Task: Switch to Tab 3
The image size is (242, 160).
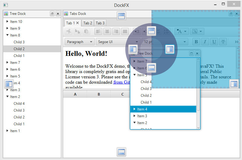Action: pyautogui.click(x=100, y=23)
